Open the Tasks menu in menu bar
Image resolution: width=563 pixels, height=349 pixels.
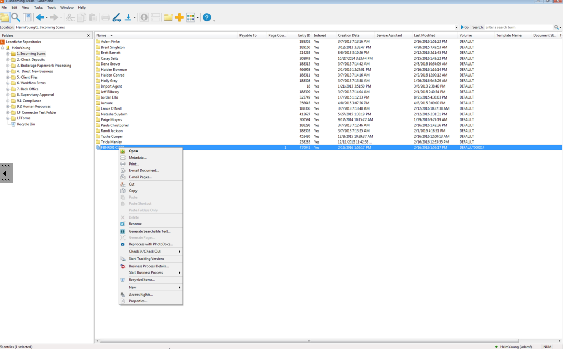pos(38,8)
